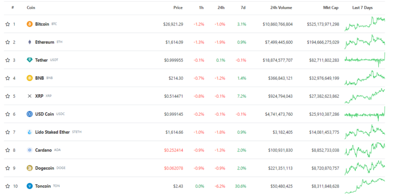The width and height of the screenshot is (394, 194).
Task: Open Cardano's 7-day sparkline chart
Action: click(365, 150)
